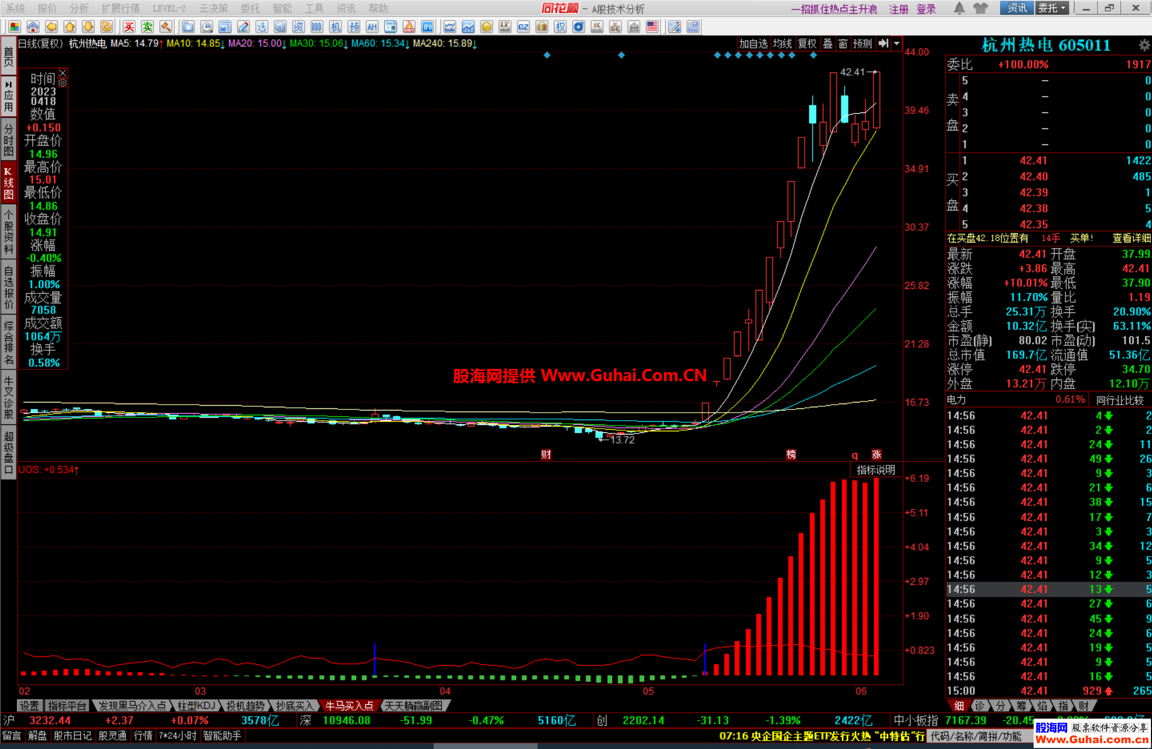Switch to 个股资料 sidebar tab
This screenshot has height=749, width=1152.
[x=9, y=232]
